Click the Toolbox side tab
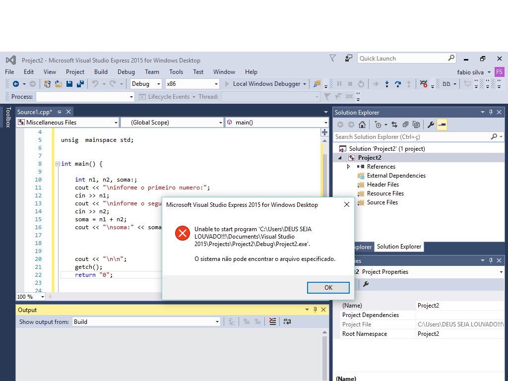 (8, 117)
